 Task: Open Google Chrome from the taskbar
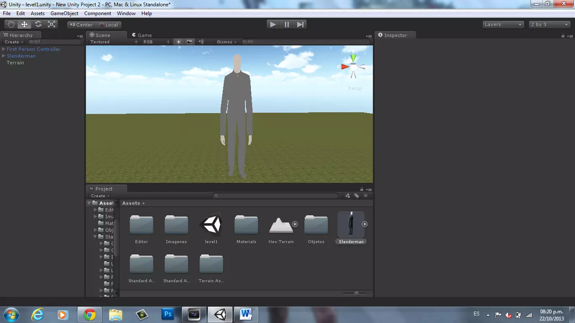point(89,314)
